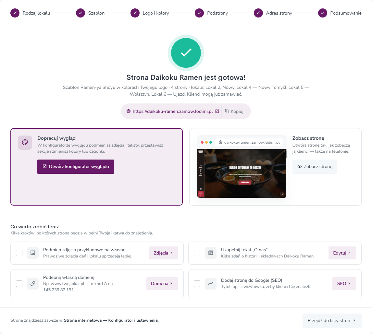Click the chain link icon for Podepnij własną domenę
The width and height of the screenshot is (372, 334).
pos(33,283)
